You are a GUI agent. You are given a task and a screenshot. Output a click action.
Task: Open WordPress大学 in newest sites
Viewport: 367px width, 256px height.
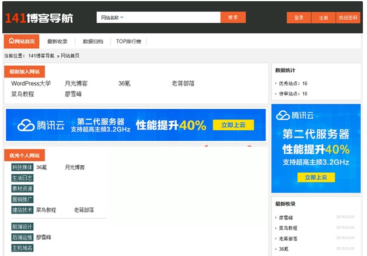[31, 83]
